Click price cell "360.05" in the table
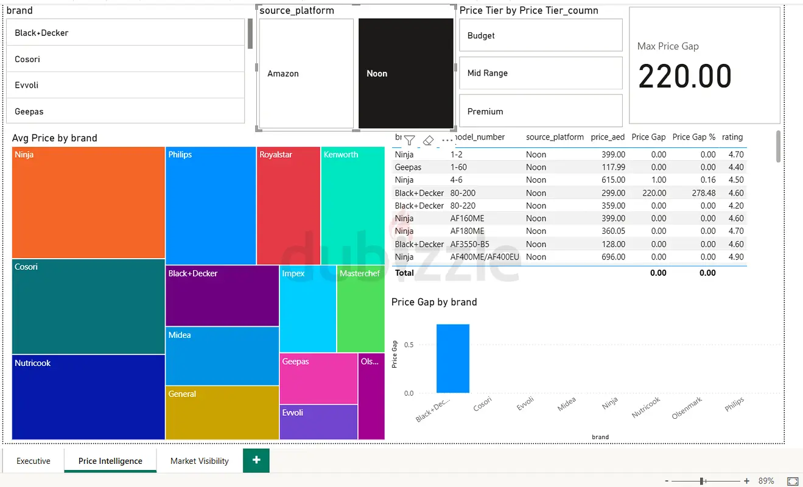Viewport: 803px width, 487px height. [613, 231]
